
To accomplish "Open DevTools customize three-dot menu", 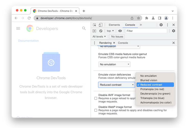I will (x=167, y=25).
